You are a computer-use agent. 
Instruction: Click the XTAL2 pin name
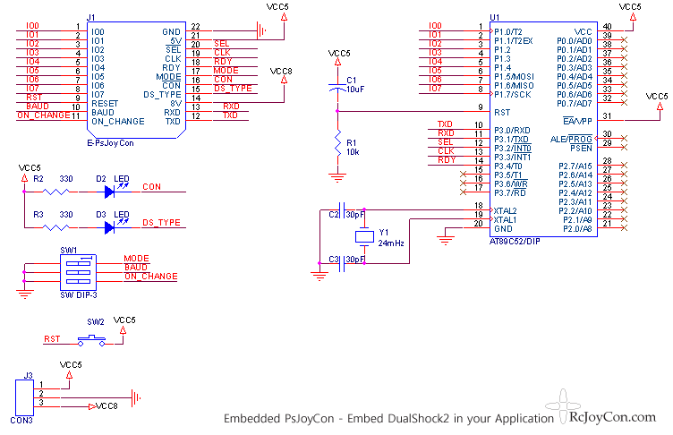[505, 211]
